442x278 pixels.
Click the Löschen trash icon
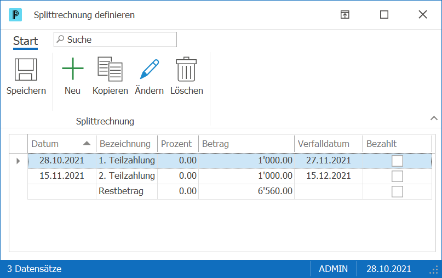[x=186, y=69]
